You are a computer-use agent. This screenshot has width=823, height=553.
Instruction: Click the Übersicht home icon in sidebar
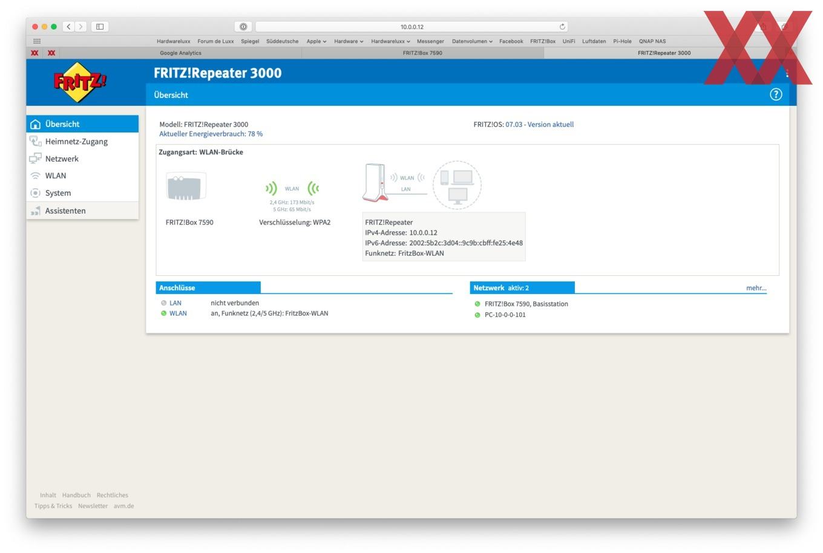[35, 124]
